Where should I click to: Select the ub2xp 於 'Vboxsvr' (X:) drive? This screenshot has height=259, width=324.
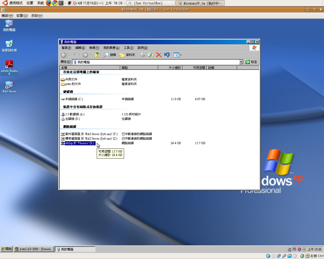[x=78, y=143]
